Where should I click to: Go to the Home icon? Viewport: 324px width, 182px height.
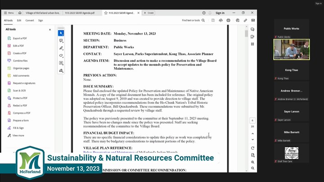[20, 13]
